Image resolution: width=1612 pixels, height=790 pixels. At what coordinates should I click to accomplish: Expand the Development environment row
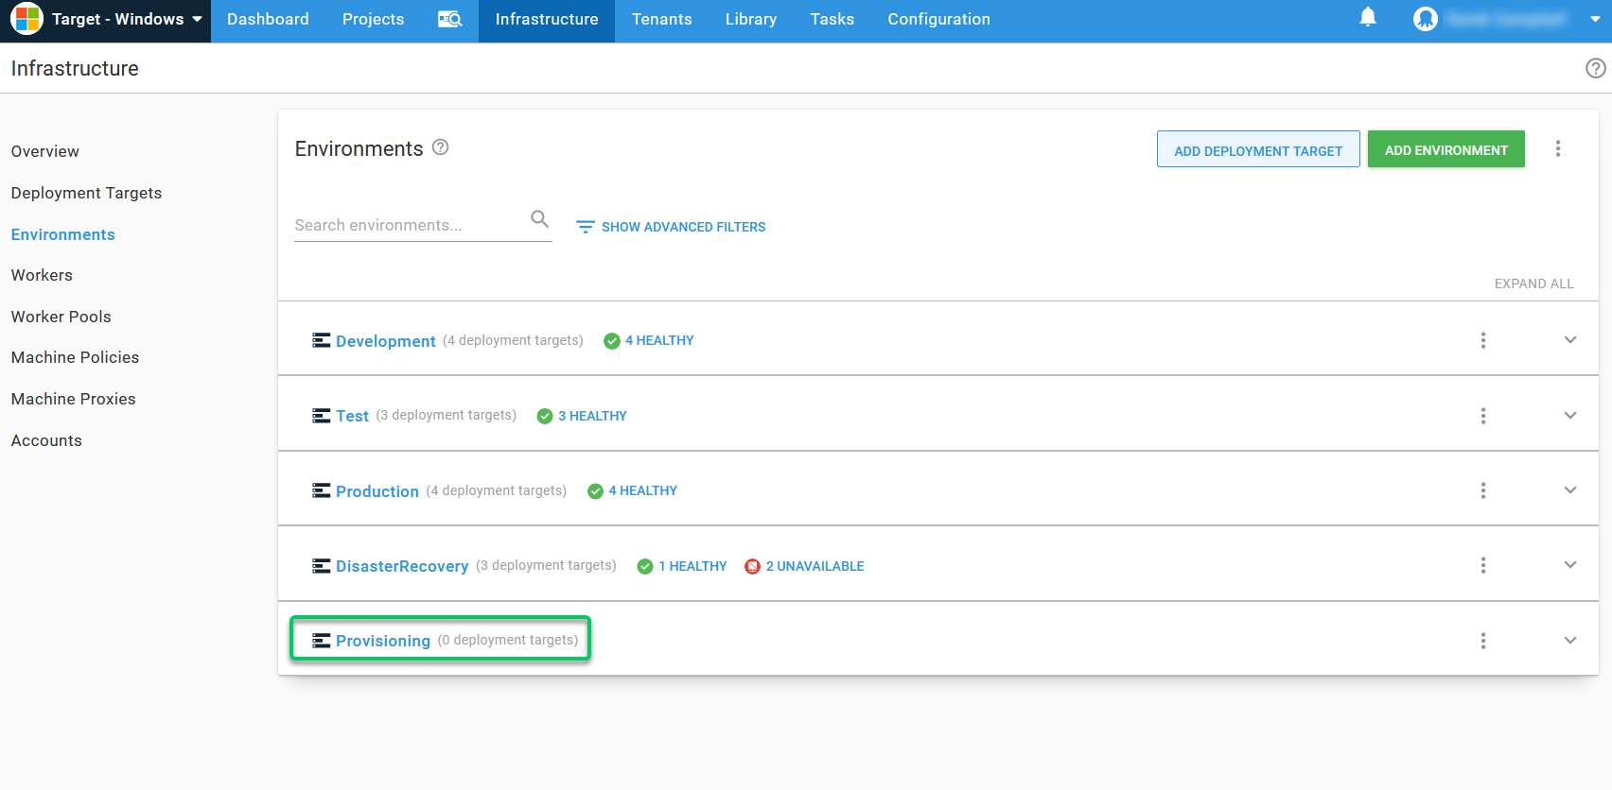[1569, 340]
